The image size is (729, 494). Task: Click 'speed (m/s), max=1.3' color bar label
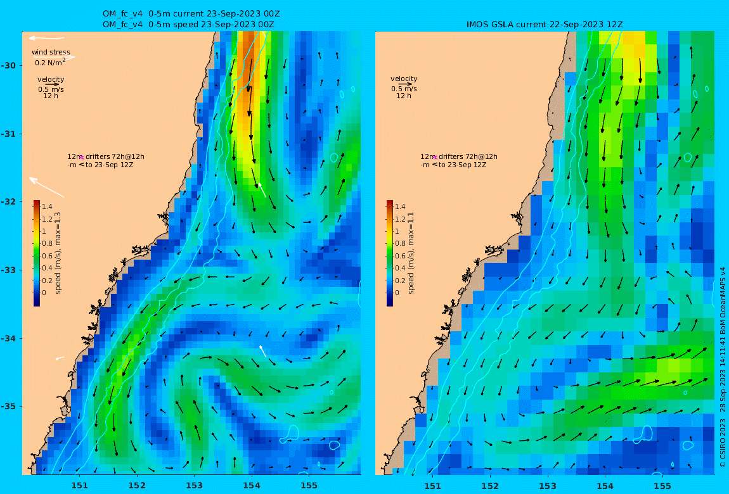pos(58,253)
